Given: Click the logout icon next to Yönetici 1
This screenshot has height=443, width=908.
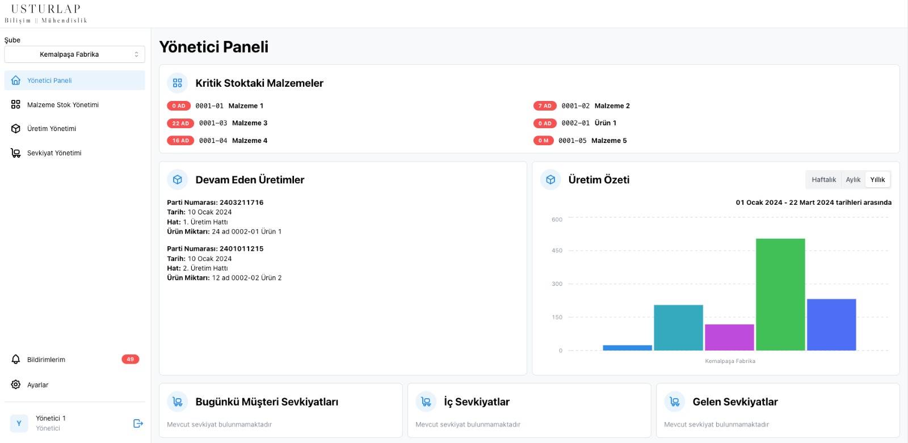Looking at the screenshot, I should [x=138, y=423].
